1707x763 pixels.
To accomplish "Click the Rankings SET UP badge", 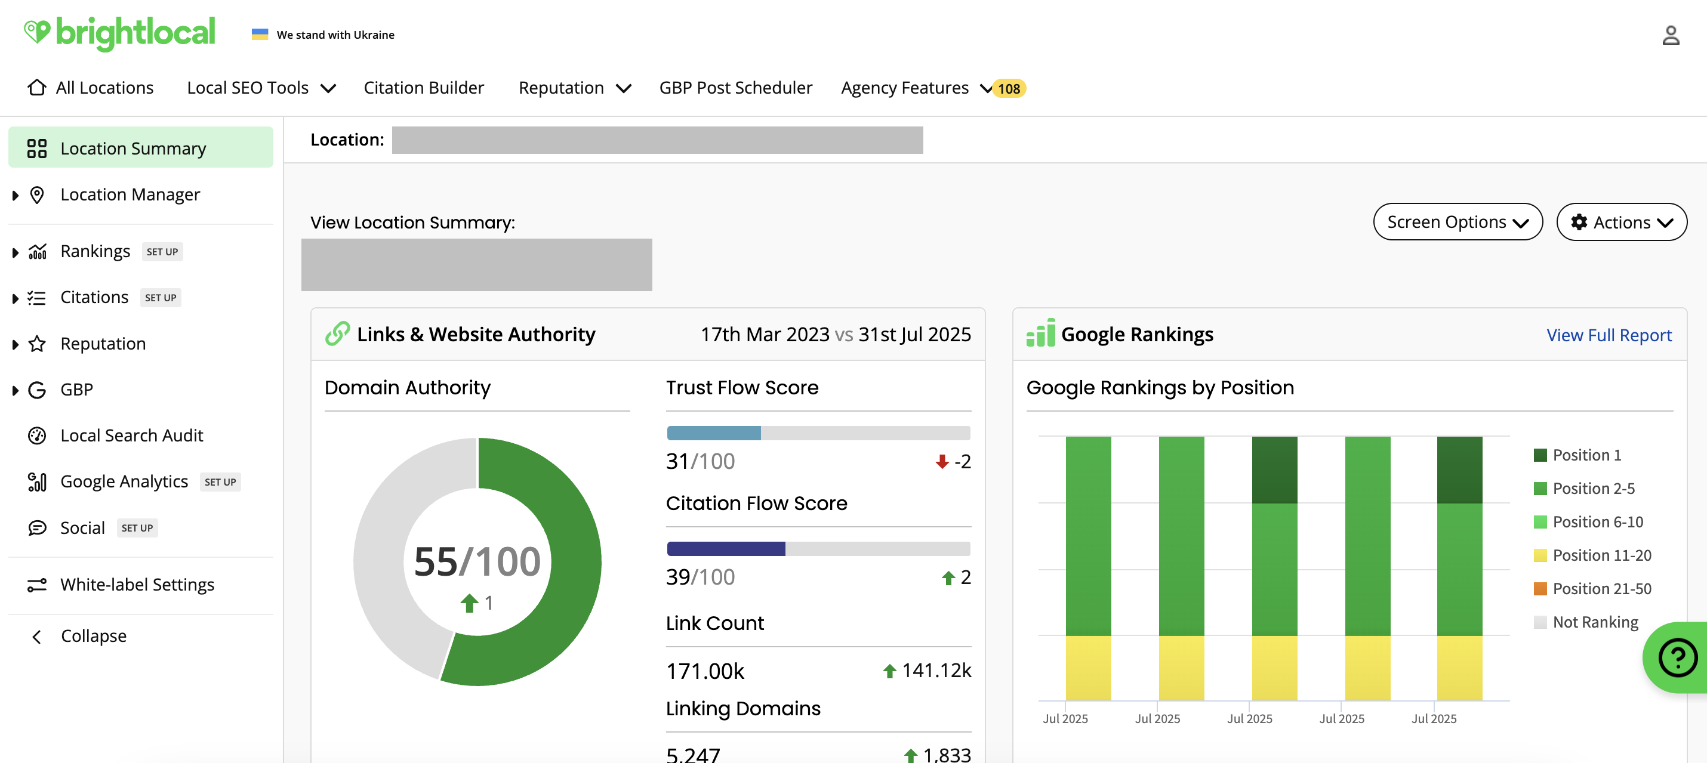I will 162,252.
